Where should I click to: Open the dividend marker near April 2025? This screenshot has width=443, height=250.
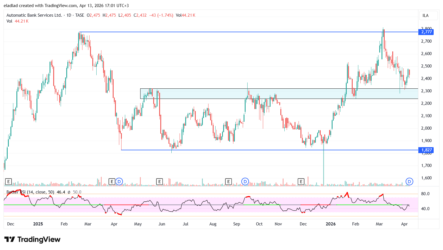119,182
